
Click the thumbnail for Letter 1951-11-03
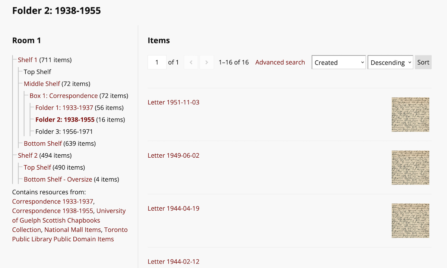[x=410, y=114]
